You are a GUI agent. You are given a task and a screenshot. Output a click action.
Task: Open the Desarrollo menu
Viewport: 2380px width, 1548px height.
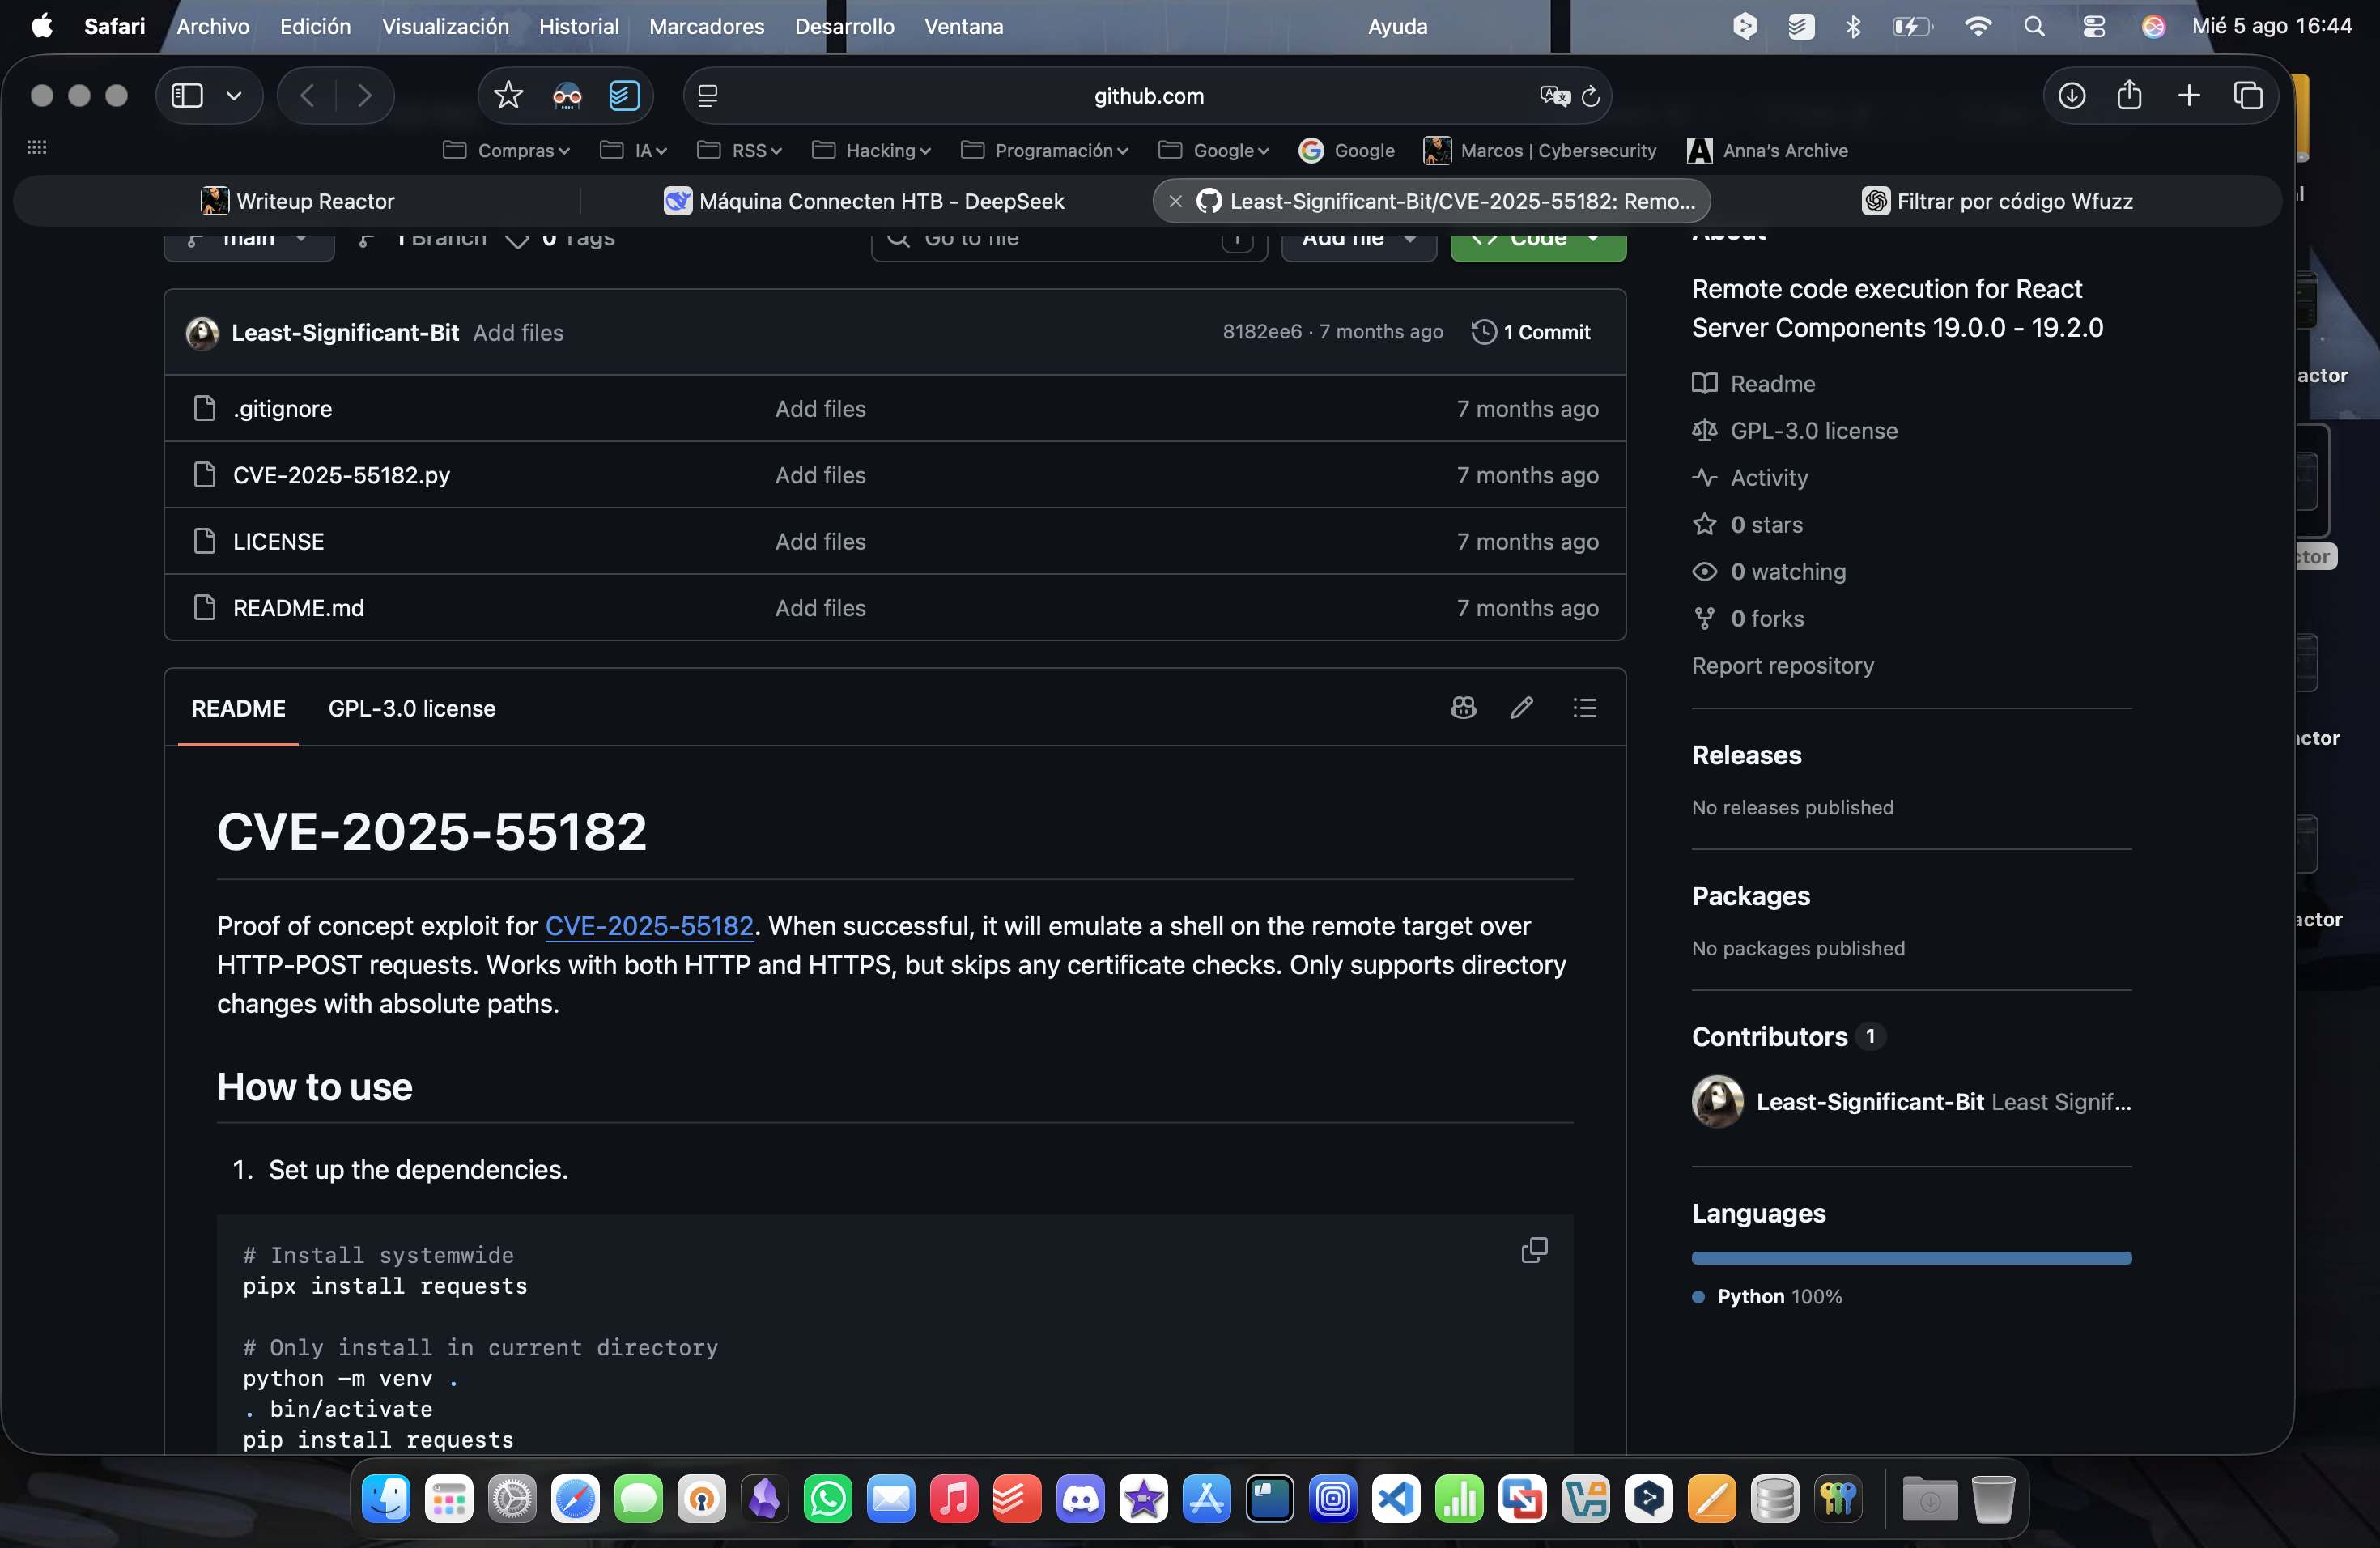pyautogui.click(x=845, y=26)
